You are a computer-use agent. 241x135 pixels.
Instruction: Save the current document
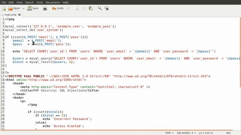(x=33, y=8)
